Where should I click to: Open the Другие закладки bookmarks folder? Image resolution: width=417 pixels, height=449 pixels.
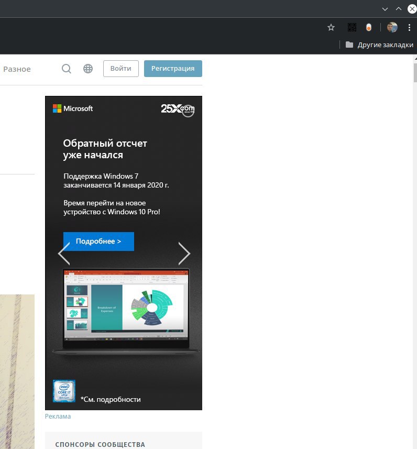[x=379, y=45]
